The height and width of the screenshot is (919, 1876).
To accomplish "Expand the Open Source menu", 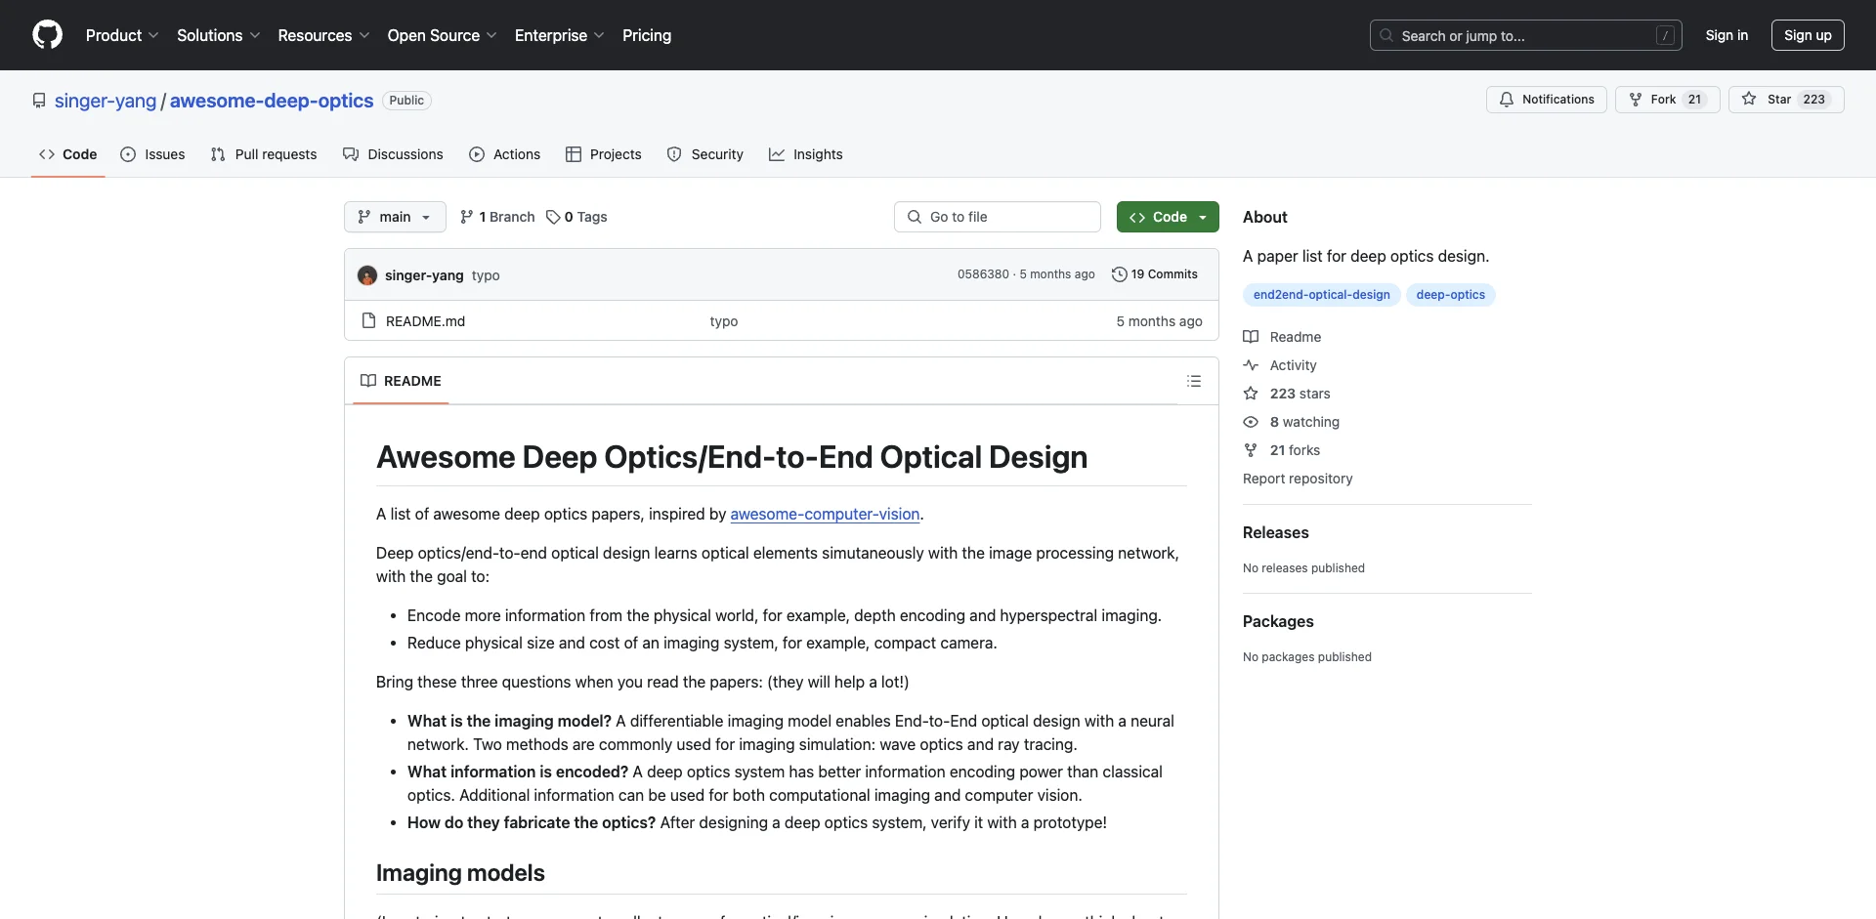I will [442, 35].
